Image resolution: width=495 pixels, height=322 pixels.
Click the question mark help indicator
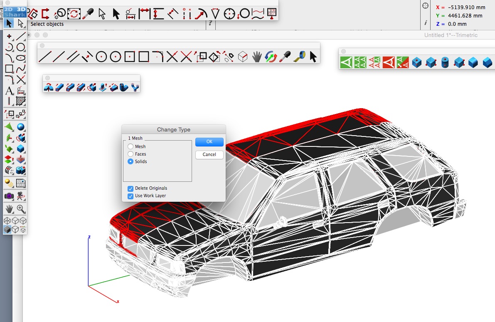pyautogui.click(x=211, y=24)
